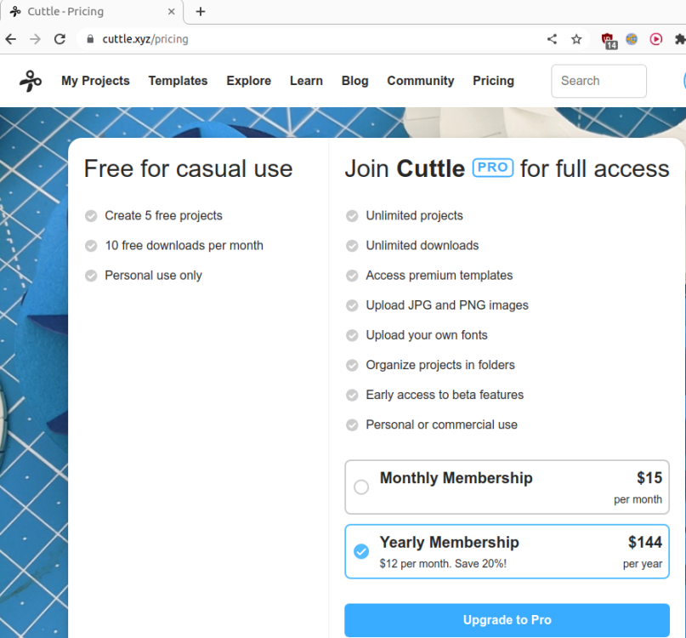The height and width of the screenshot is (638, 686).
Task: Open the Templates menu item
Action: point(178,81)
